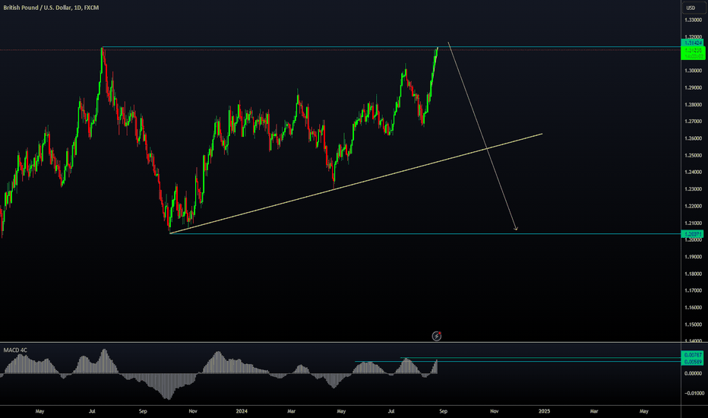Click the British Pound / U.S. Dollar chart title
The image size is (708, 418).
[51, 8]
